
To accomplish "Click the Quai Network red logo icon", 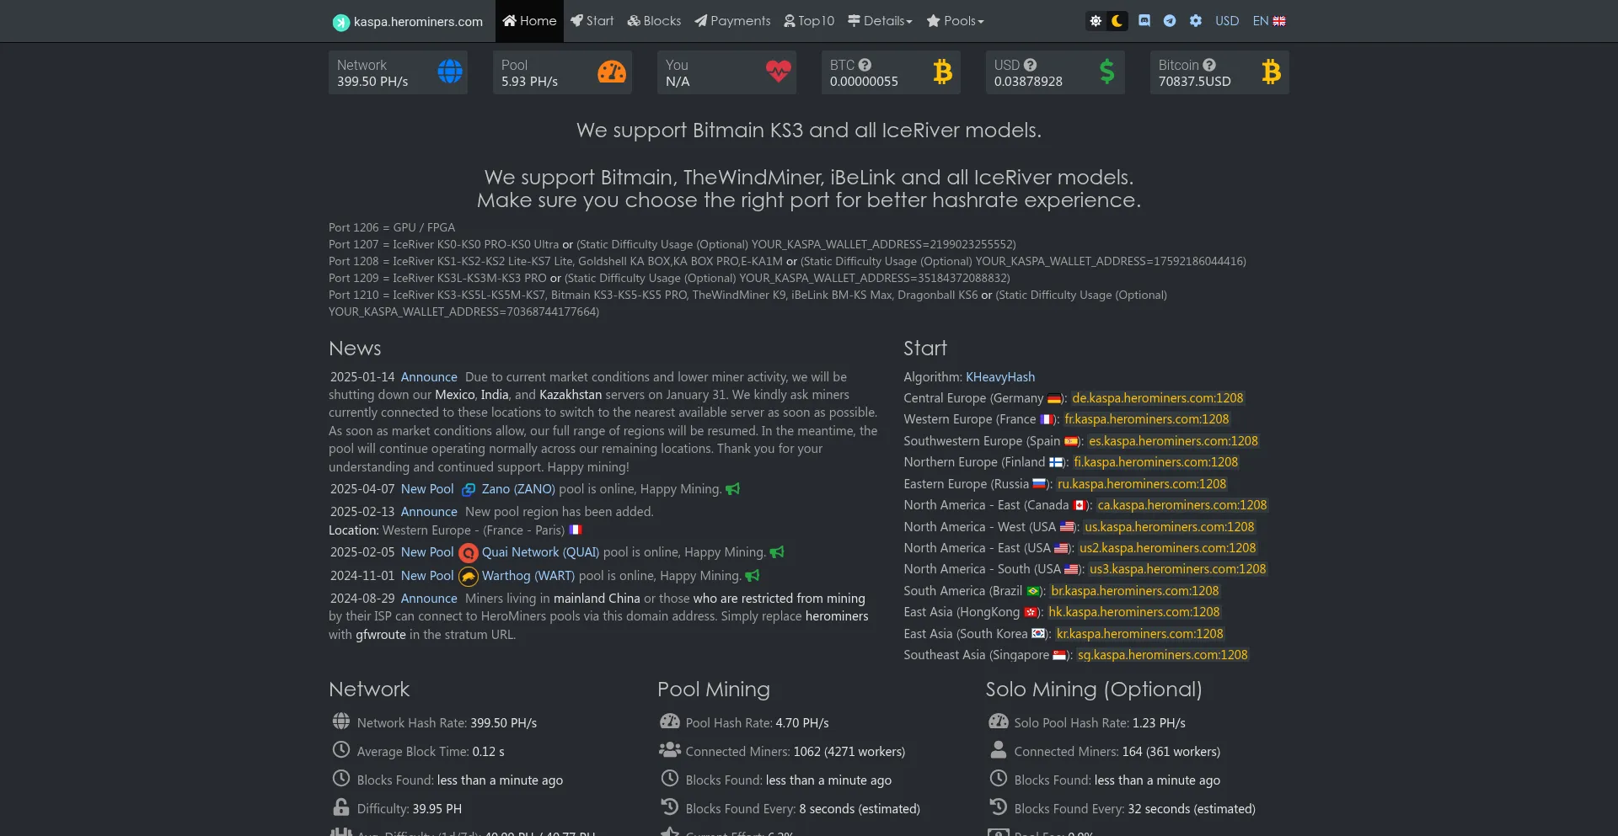I will 469,553.
